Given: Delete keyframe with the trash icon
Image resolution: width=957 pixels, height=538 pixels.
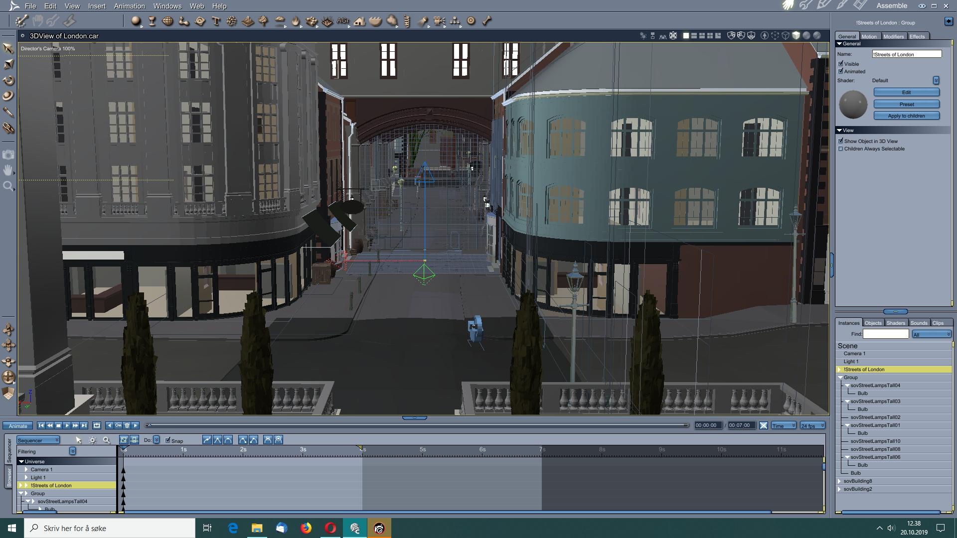Looking at the screenshot, I should point(127,425).
